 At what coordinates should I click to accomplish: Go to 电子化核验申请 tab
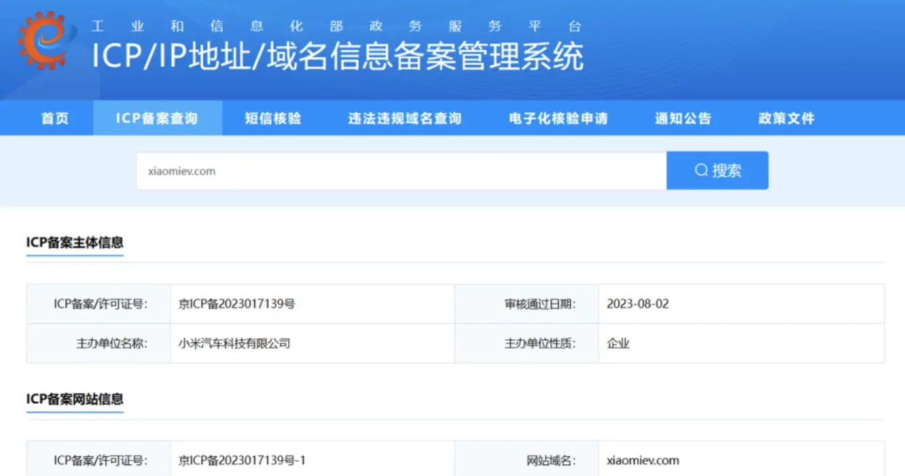point(558,118)
